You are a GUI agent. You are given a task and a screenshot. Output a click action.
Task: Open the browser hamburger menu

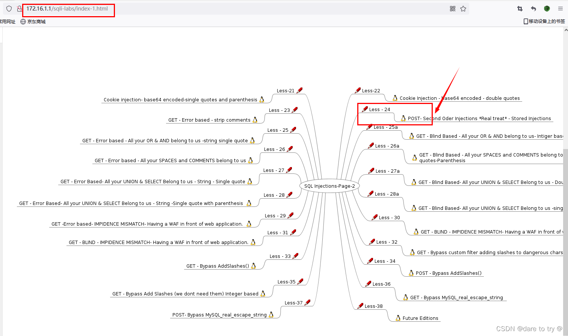(560, 9)
